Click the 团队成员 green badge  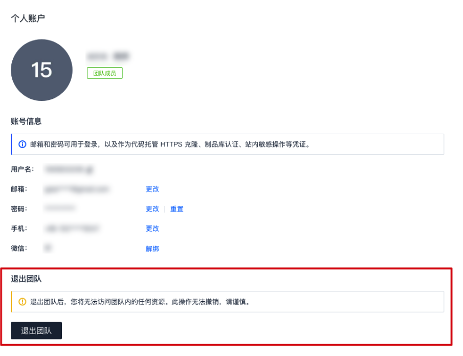coord(105,73)
